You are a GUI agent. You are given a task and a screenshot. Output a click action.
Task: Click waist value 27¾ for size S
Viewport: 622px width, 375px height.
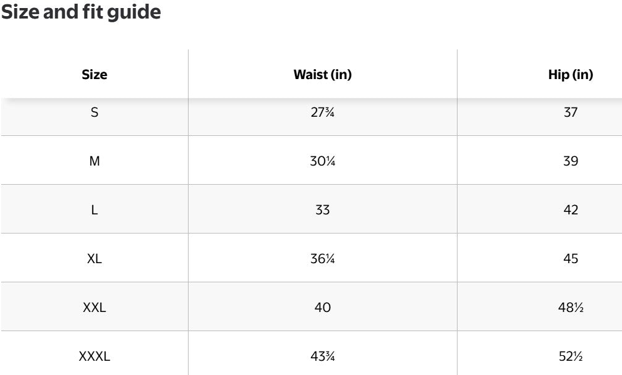(322, 112)
